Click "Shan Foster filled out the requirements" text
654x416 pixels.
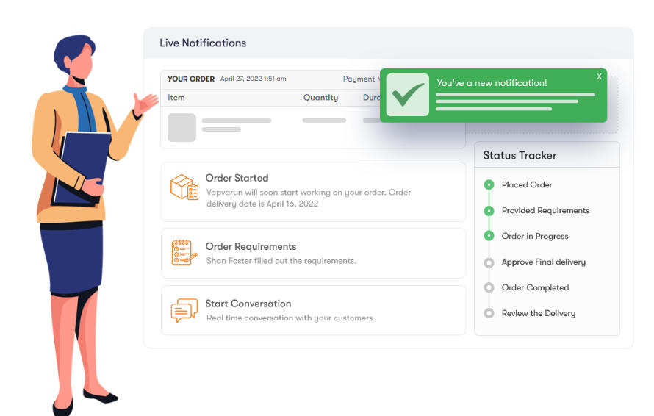pyautogui.click(x=281, y=261)
